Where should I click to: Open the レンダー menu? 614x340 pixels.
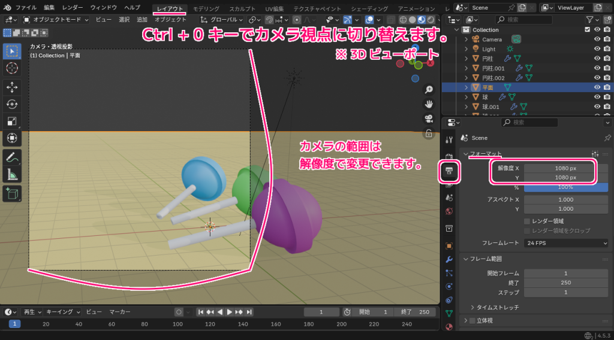pos(73,7)
